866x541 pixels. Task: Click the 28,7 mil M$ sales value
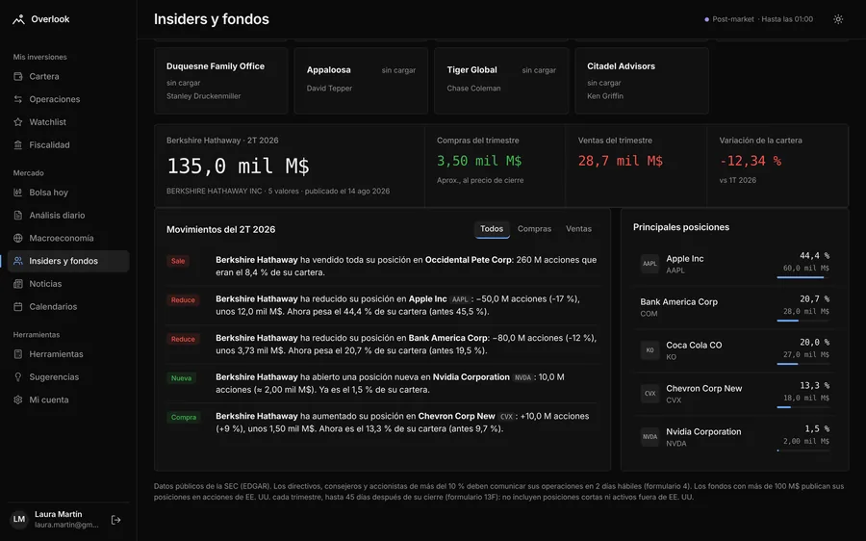click(621, 161)
